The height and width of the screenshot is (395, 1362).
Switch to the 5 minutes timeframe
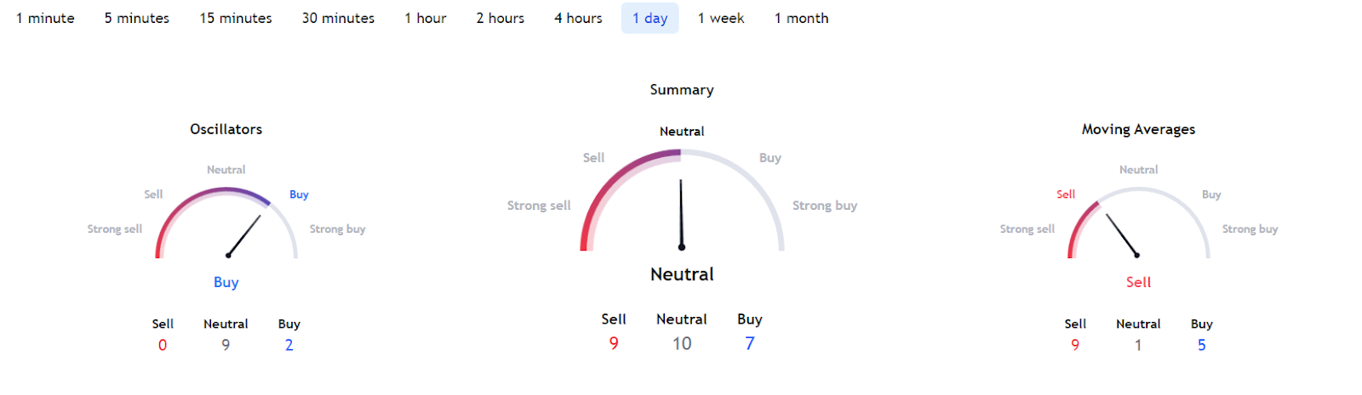click(x=137, y=18)
